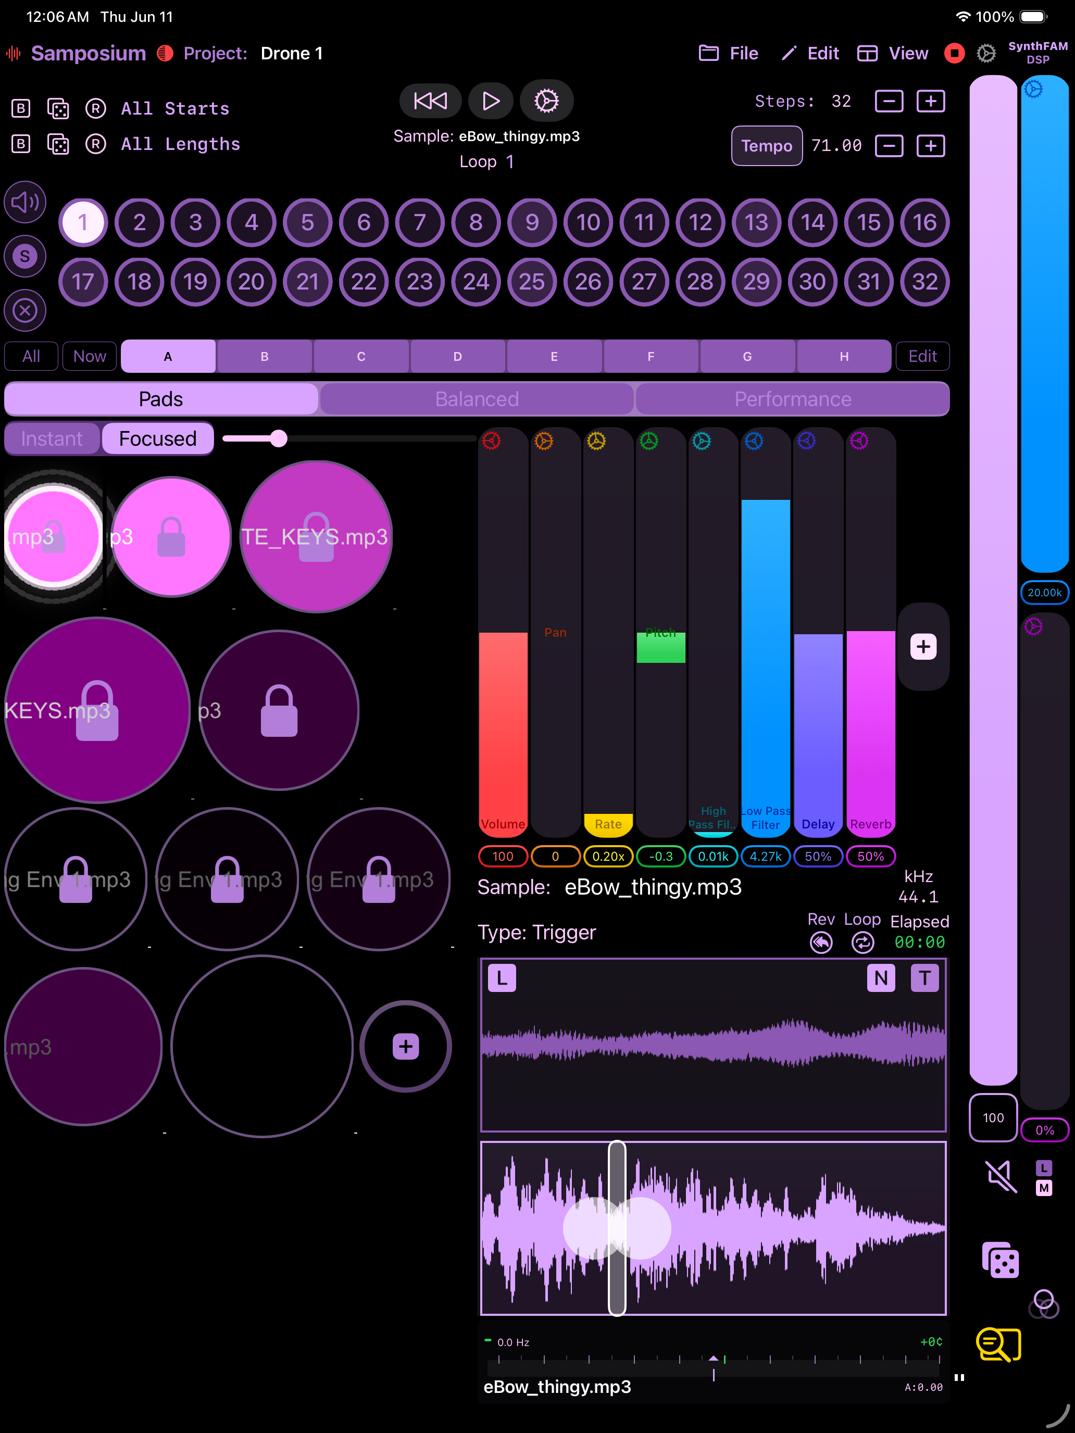Switch to the Balanced tab
1075x1433 pixels.
pos(477,399)
